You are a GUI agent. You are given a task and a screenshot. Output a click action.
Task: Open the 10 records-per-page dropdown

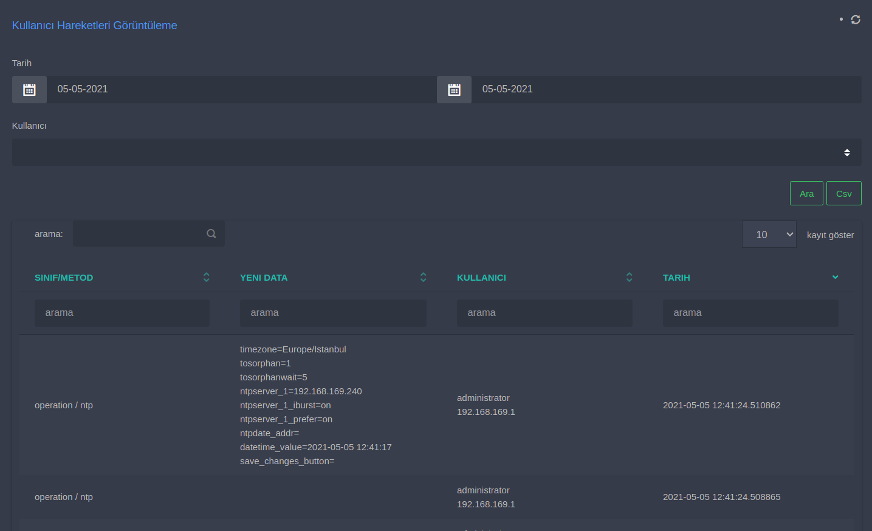(769, 235)
